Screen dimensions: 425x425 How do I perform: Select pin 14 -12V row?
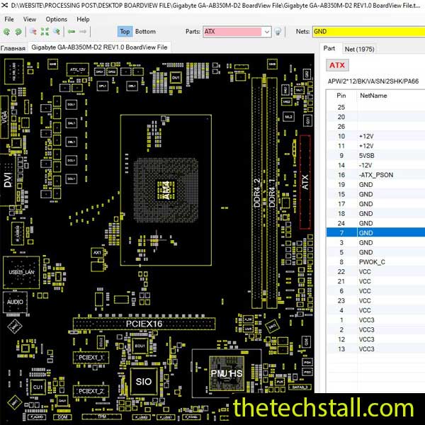click(x=375, y=165)
